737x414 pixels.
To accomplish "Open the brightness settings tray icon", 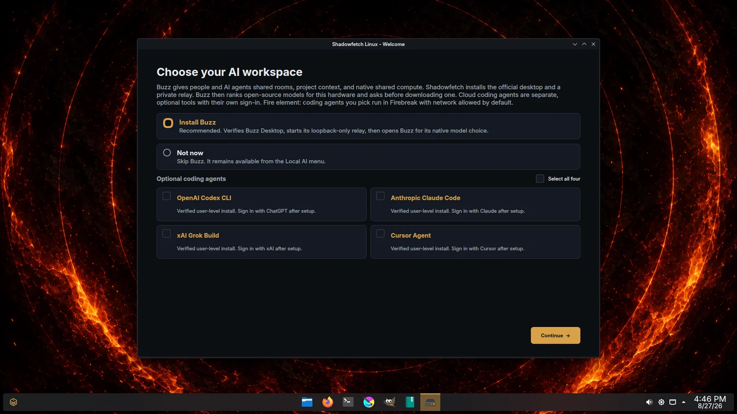I will pyautogui.click(x=661, y=402).
